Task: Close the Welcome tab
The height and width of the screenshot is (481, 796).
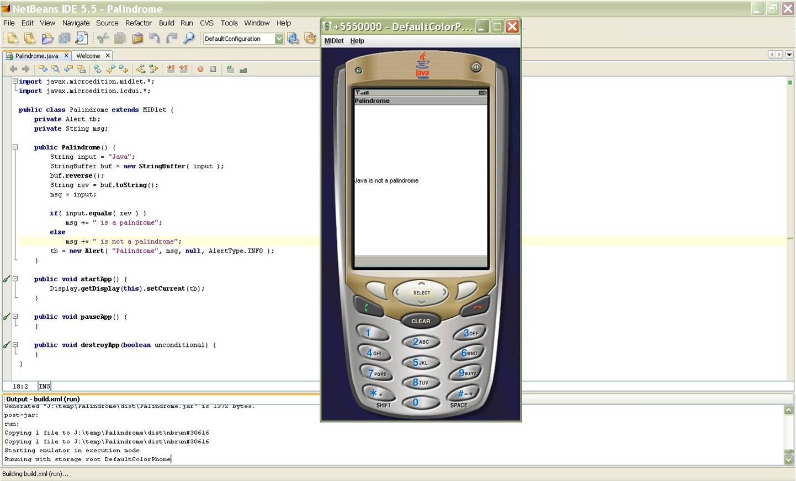Action: click(x=108, y=55)
